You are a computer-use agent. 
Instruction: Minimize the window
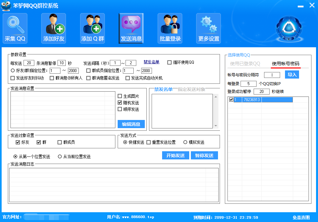(x=301, y=6)
